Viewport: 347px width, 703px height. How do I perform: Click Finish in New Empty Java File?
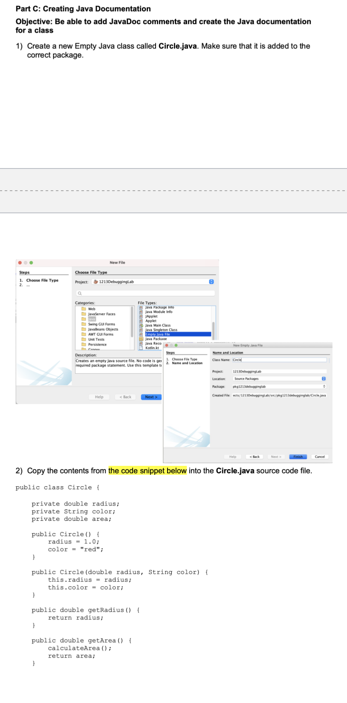(x=298, y=457)
